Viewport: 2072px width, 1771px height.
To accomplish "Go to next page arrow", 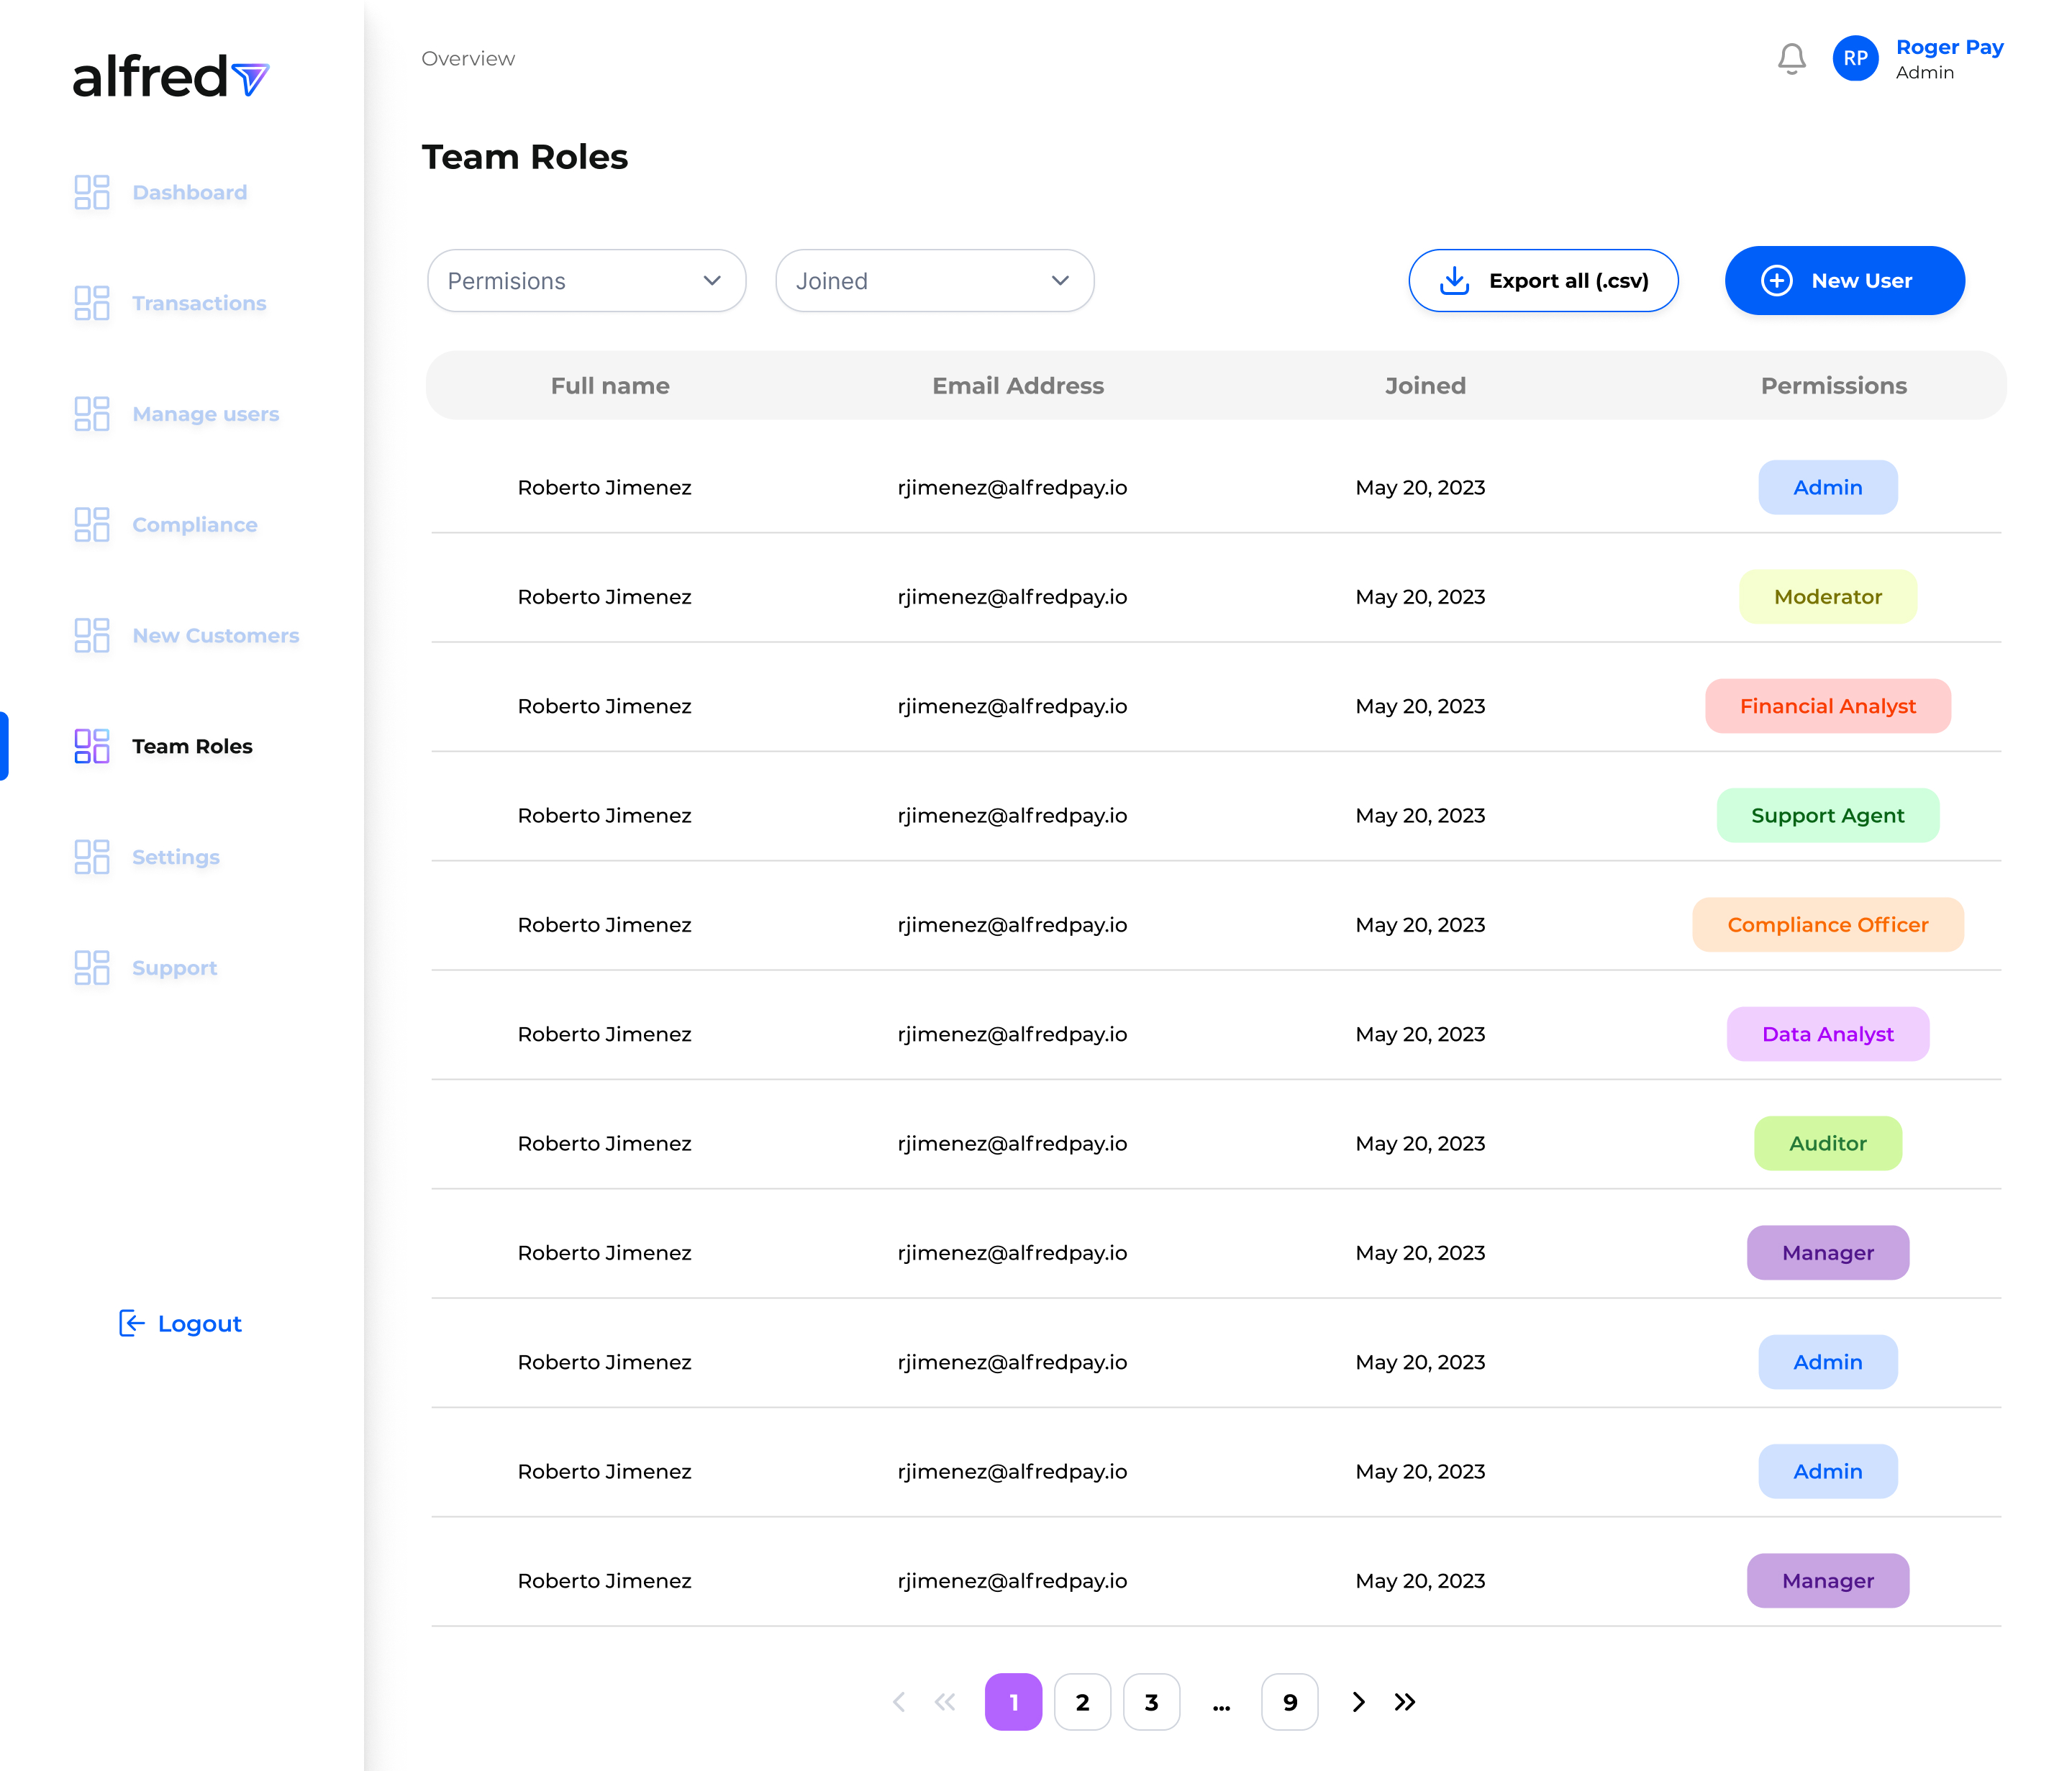I will point(1358,1701).
